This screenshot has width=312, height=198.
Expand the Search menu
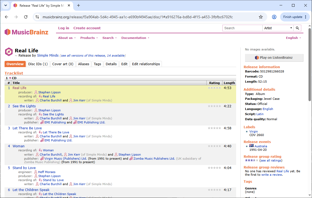point(109,38)
